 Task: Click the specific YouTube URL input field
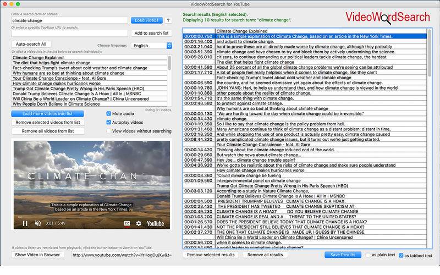70,34
